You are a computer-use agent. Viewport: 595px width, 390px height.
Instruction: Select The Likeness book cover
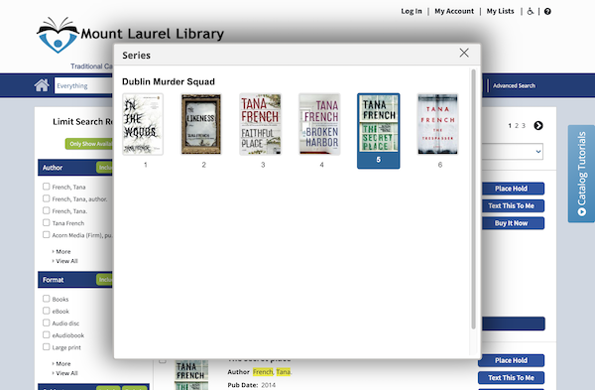[x=201, y=124]
